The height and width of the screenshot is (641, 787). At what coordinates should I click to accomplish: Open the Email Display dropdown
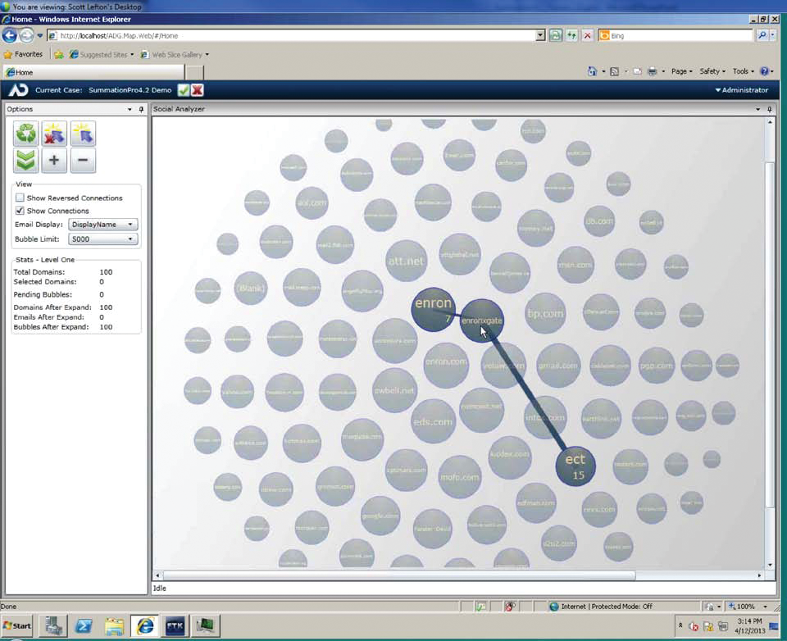click(x=103, y=225)
